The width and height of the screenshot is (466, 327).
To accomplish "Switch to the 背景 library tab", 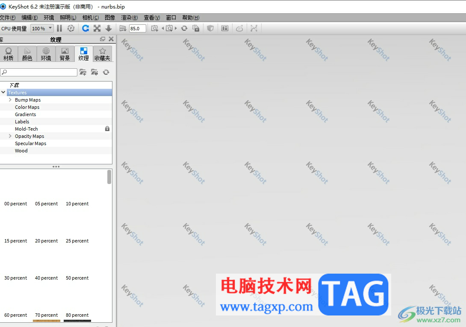I will 65,54.
